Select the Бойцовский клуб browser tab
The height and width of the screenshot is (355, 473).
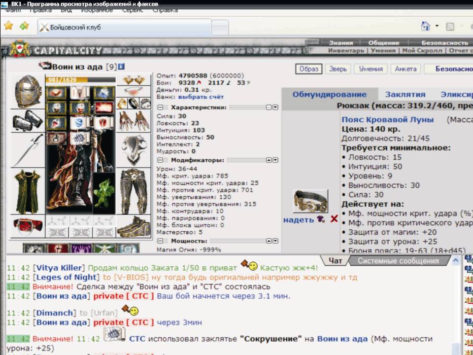[125, 28]
